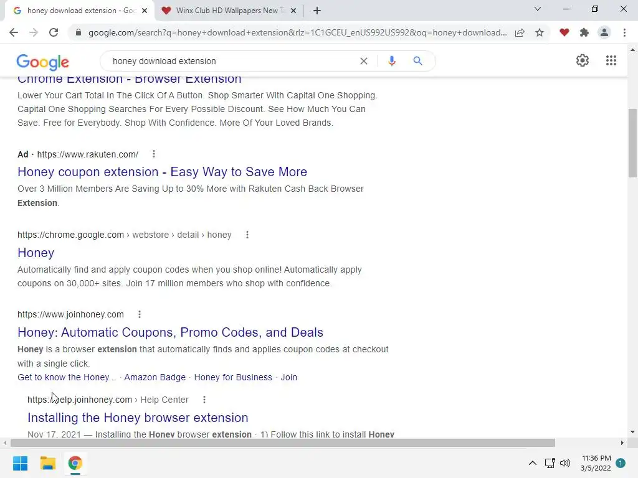Submit search with magnifier icon

click(x=417, y=61)
